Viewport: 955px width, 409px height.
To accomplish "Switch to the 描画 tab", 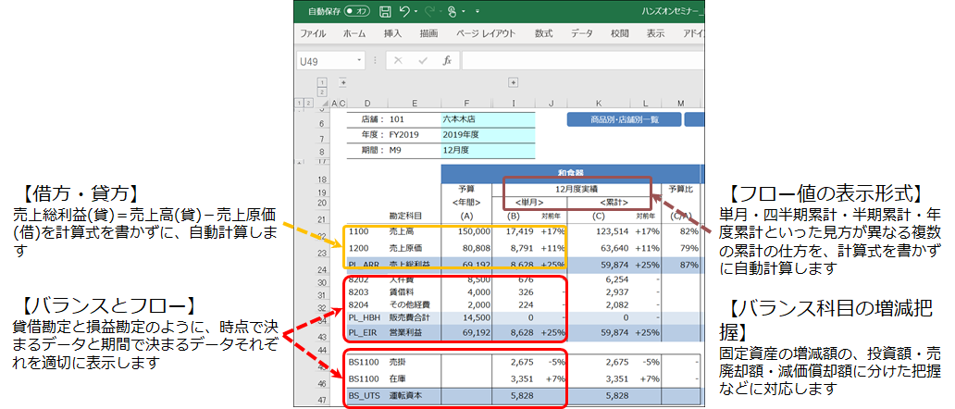I will coord(428,33).
